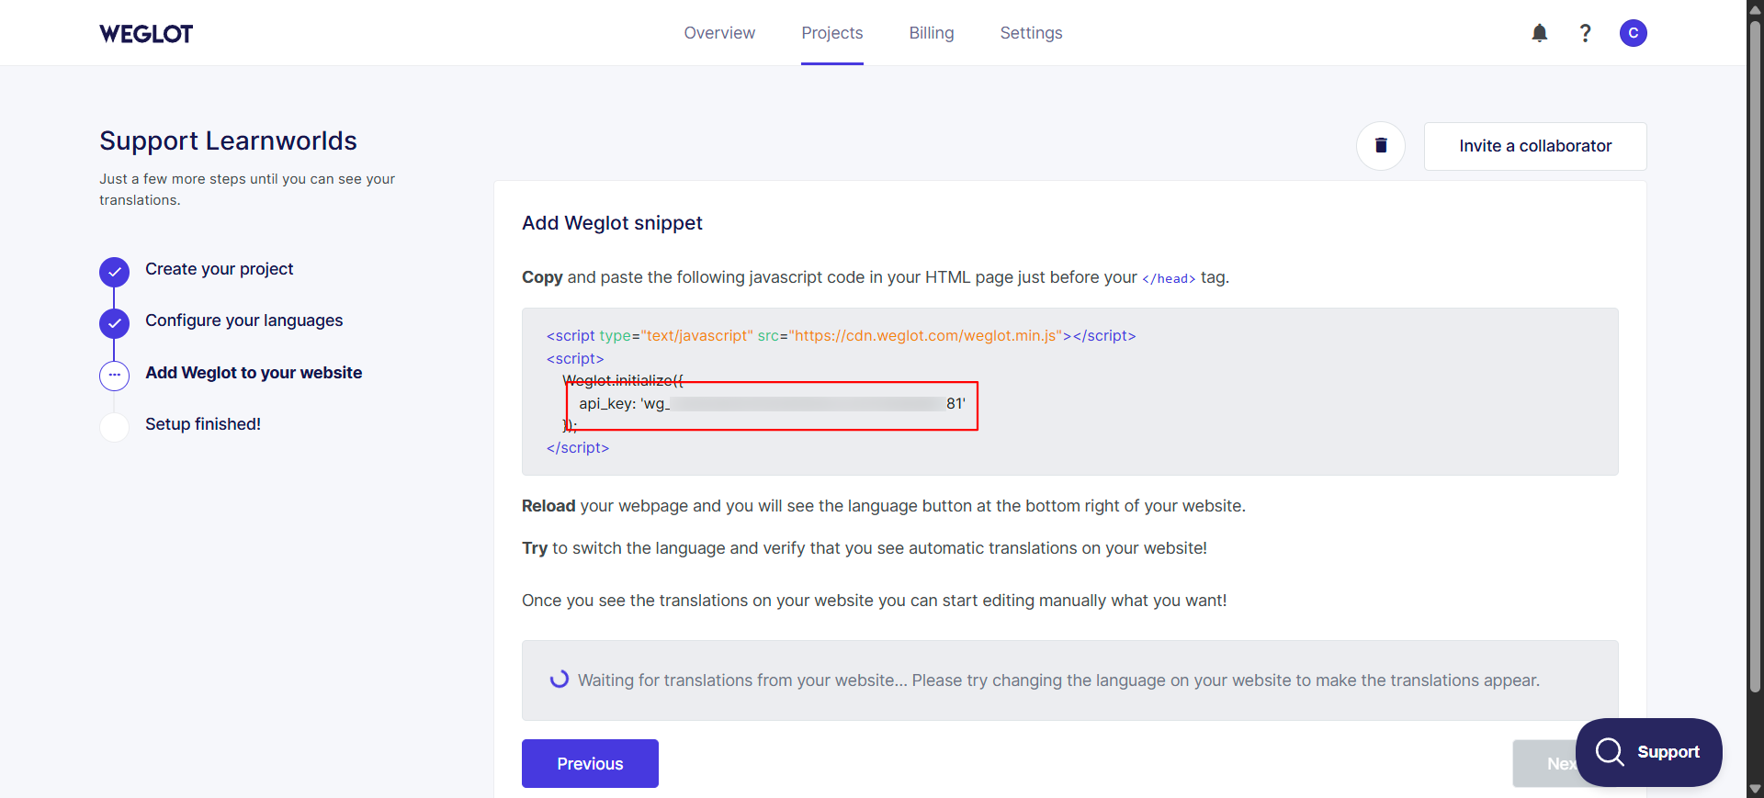Click the script src line in snippet
Screen dimensions: 1764x798
coord(841,336)
